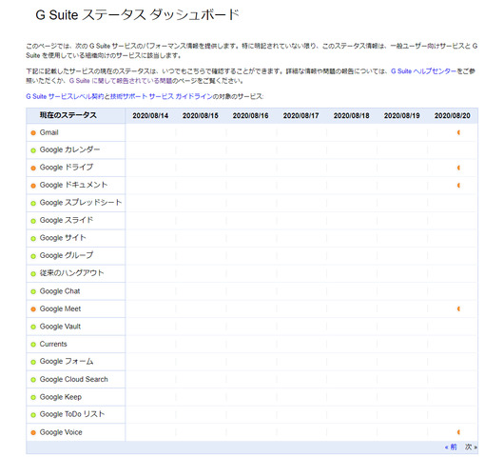Go to next dates with 次 »

coord(471,447)
